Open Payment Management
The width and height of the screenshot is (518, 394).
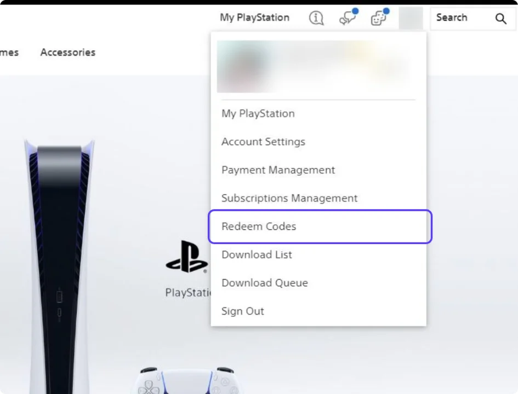(x=278, y=170)
